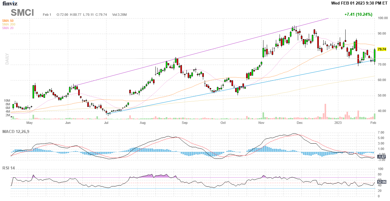Click the Aug label on the time axis
The height and width of the screenshot is (201, 390).
(x=143, y=123)
